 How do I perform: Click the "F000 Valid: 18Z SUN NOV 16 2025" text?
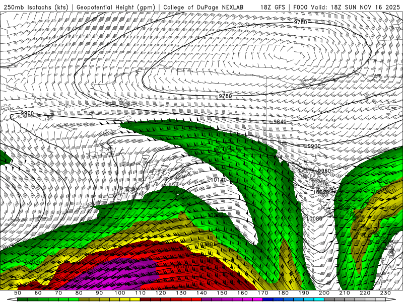pos(347,8)
